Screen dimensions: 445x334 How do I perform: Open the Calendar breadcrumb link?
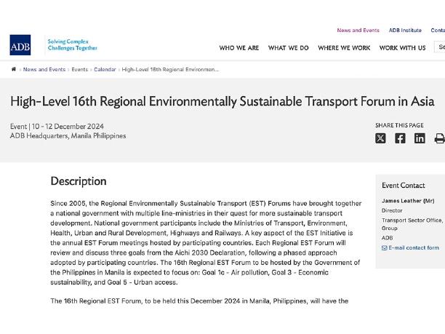tap(105, 69)
